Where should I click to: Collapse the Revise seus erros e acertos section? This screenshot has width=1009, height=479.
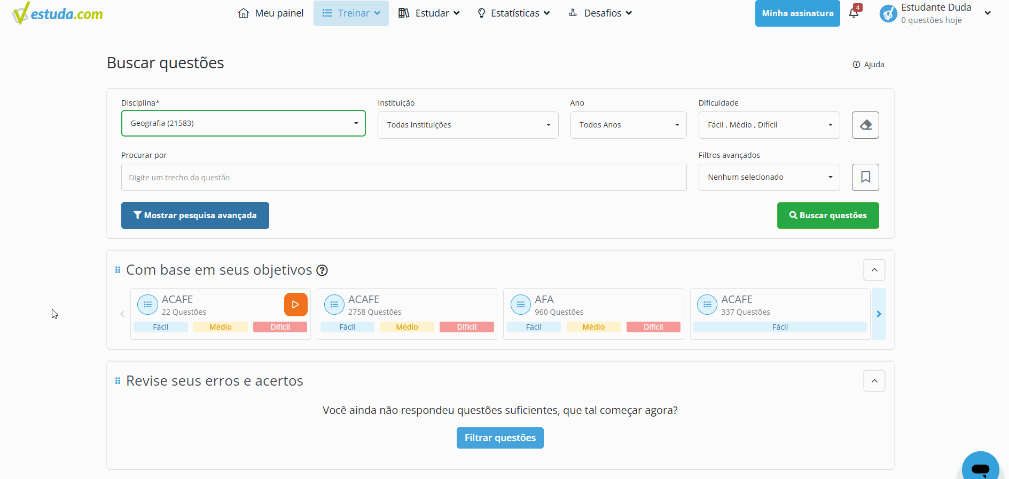tap(874, 381)
